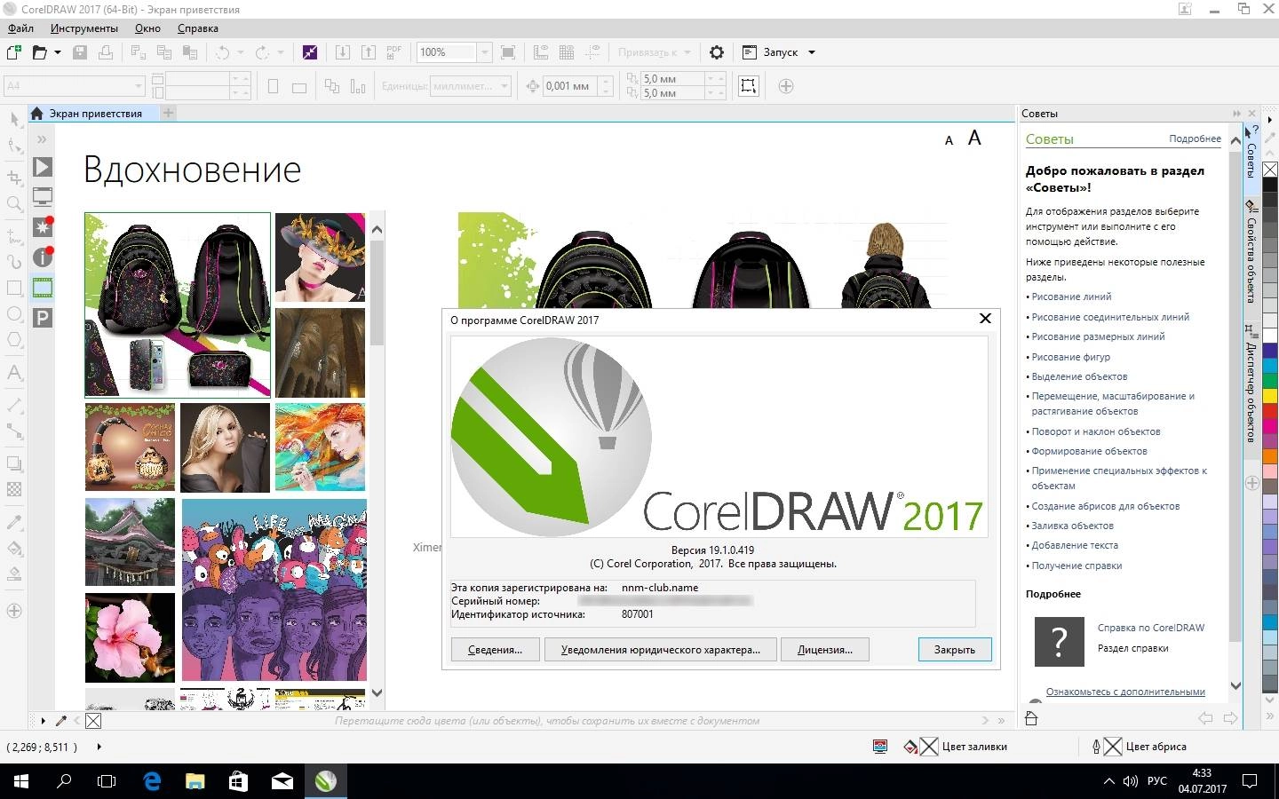This screenshot has width=1279, height=799.
Task: Select the Crop tool in toolbox
Action: tap(14, 177)
